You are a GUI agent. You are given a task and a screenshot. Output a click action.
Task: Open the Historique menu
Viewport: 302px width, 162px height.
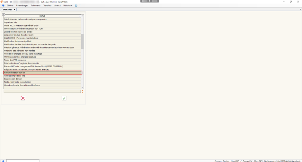[68, 5]
